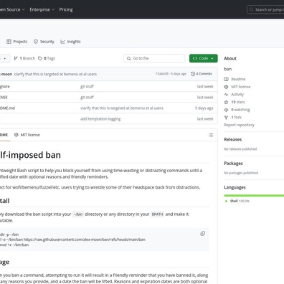Open the MIT license link in About
Image resolution: width=284 pixels, height=284 pixels.
(241, 87)
